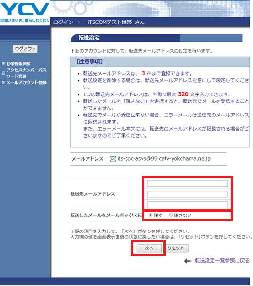Expand the メールアカウント登録 plus icon
The width and height of the screenshot is (253, 286).
tap(3, 83)
